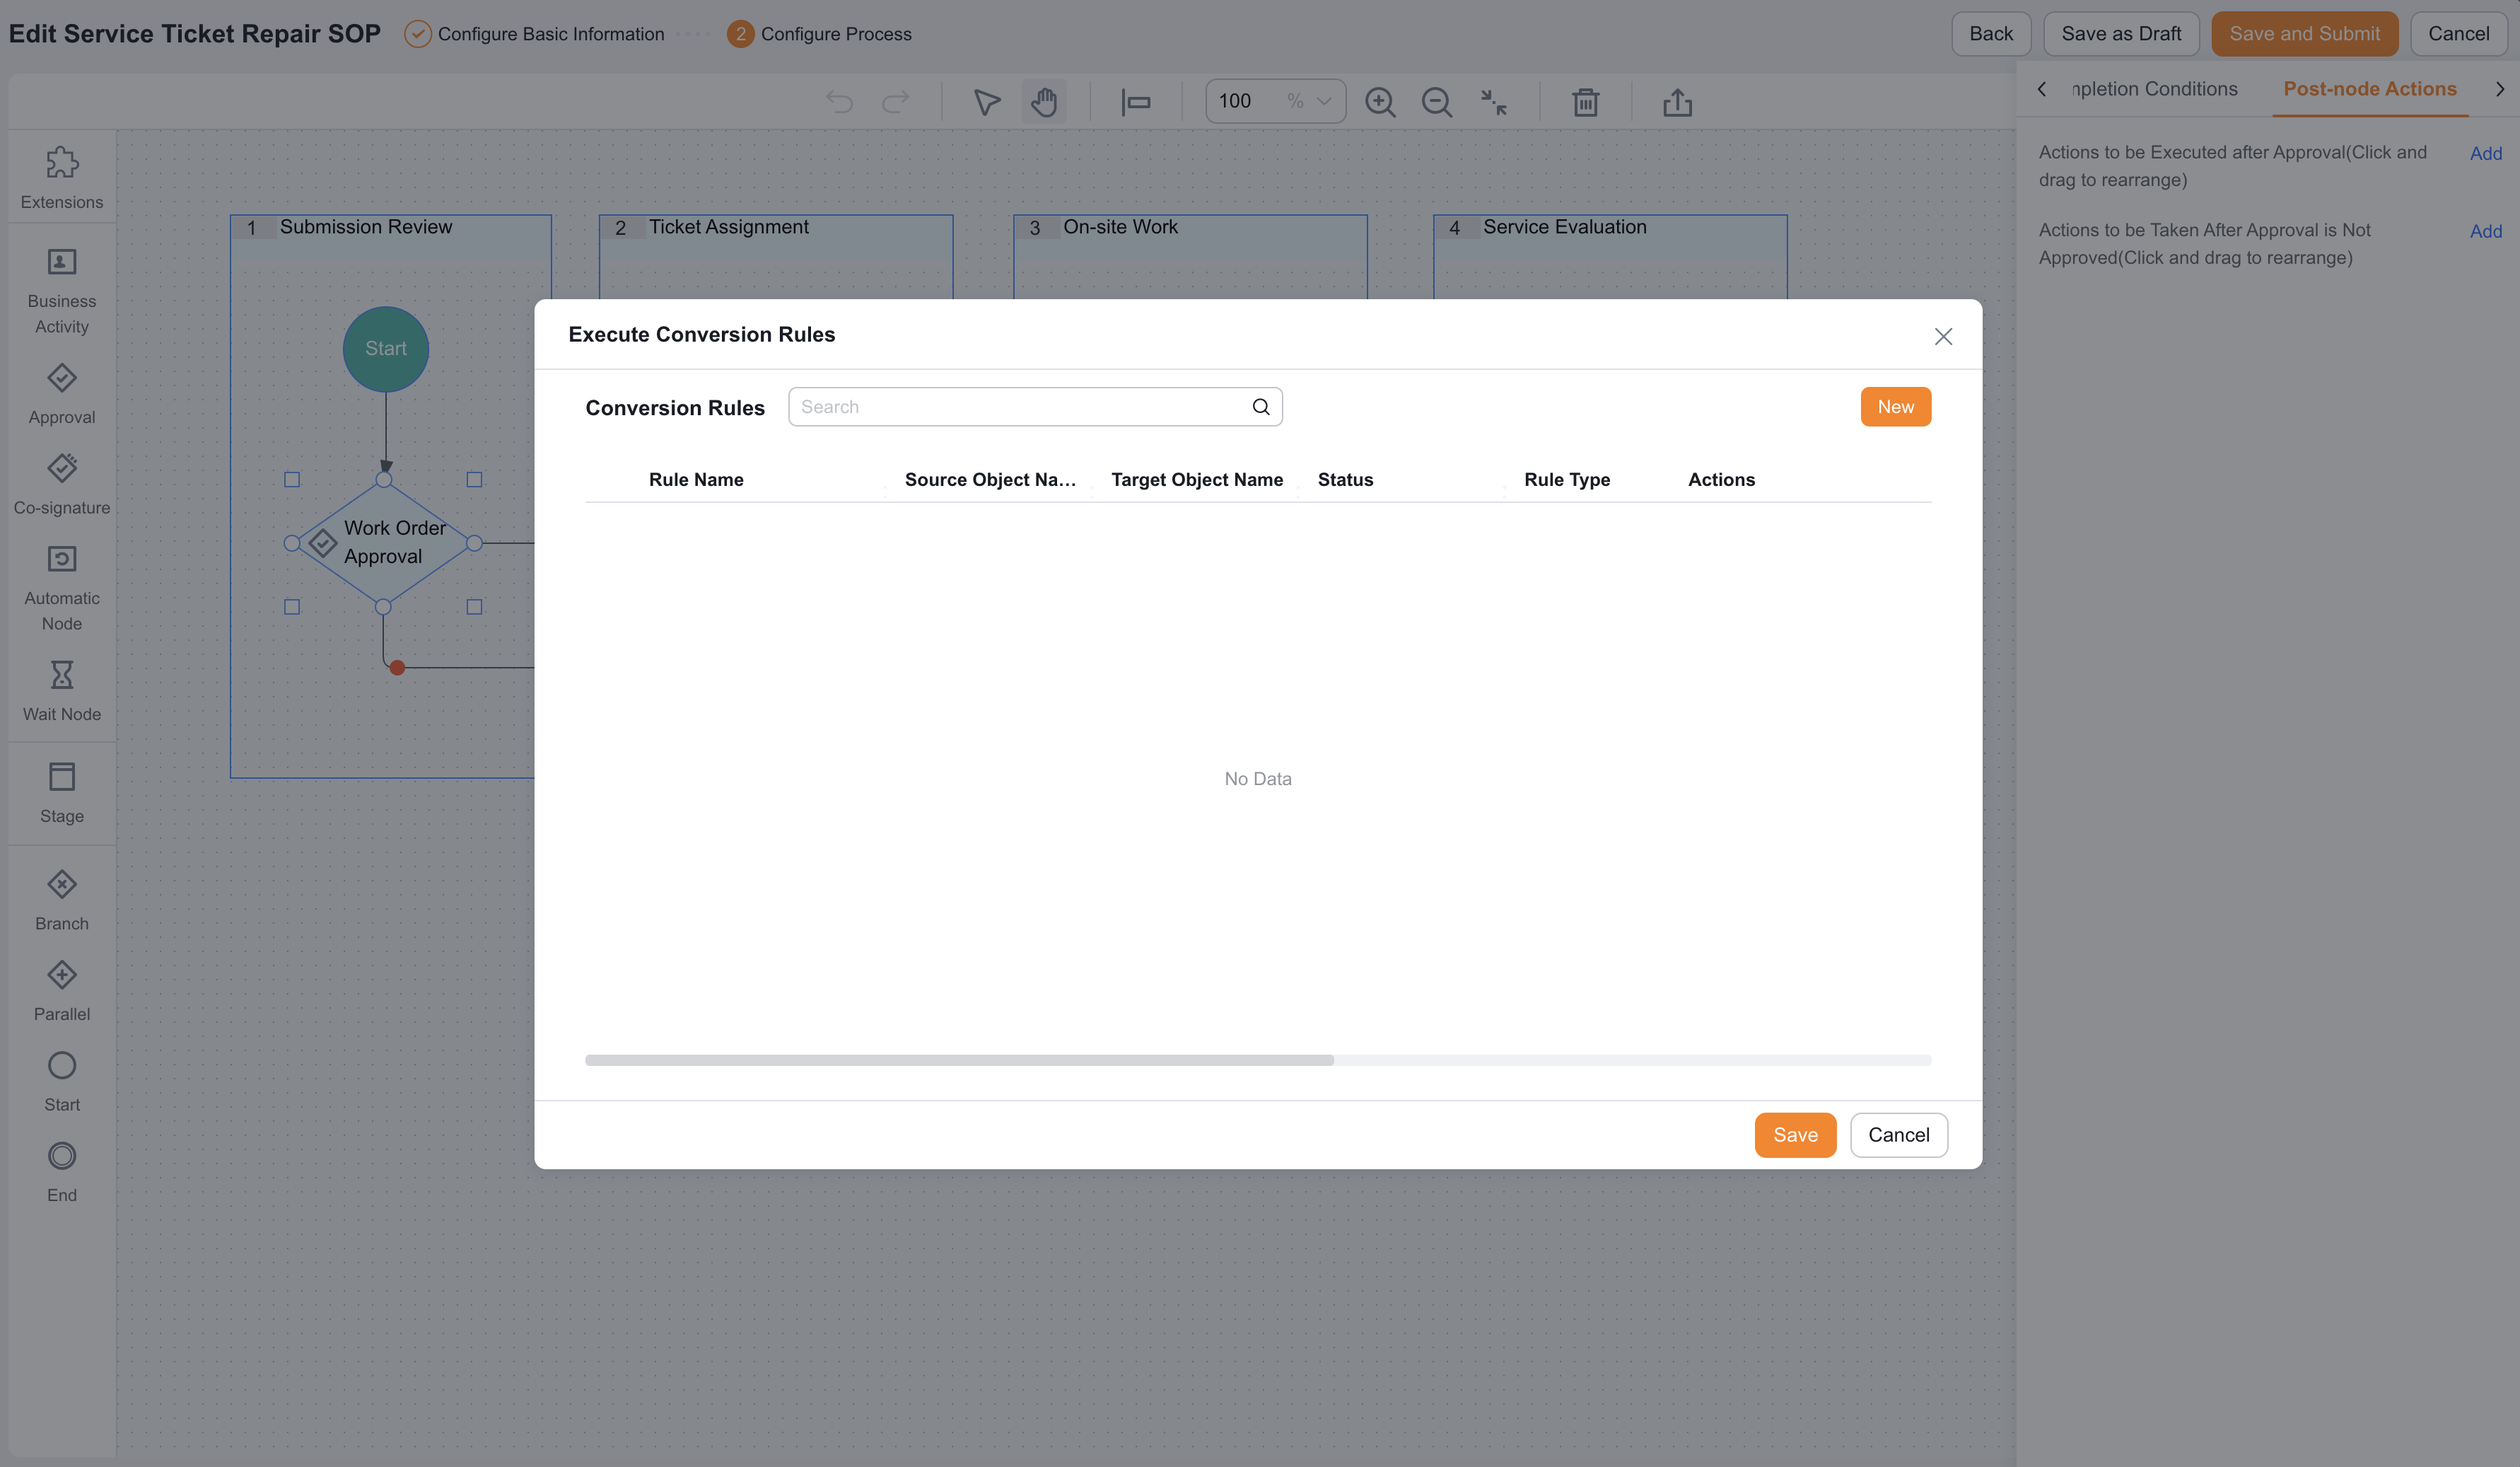Viewport: 2520px width, 1467px height.
Task: Click the Conversion Rules search field
Action: pyautogui.click(x=1035, y=407)
